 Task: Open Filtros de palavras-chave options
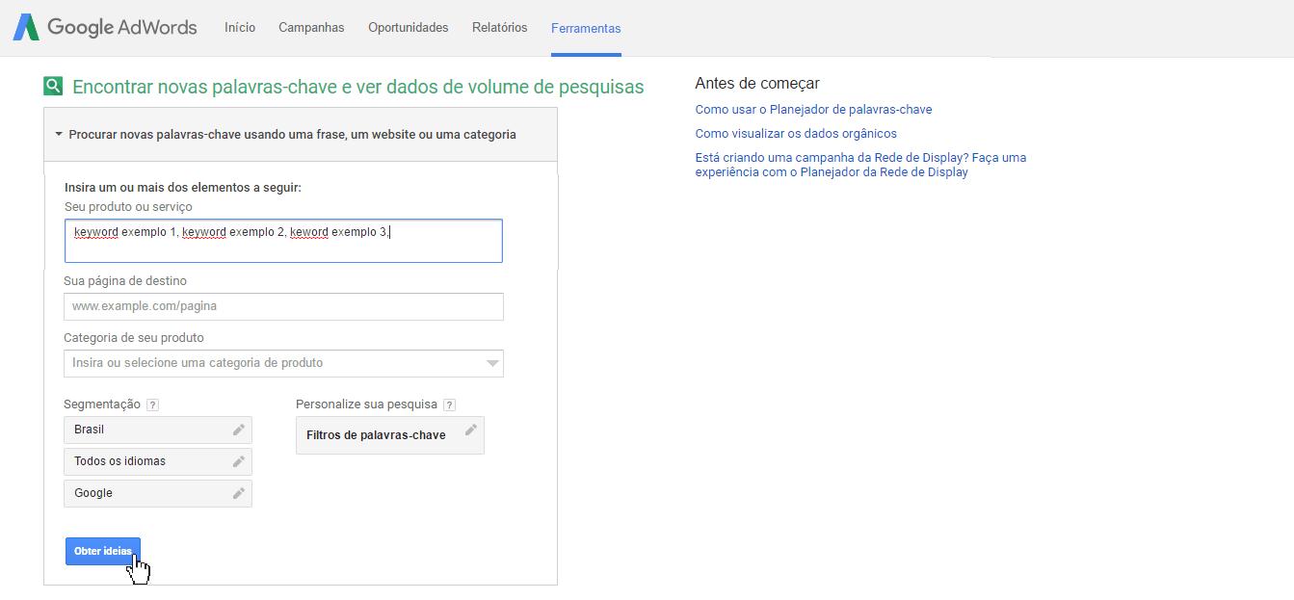click(390, 435)
